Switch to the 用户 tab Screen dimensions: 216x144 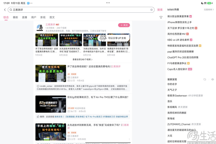point(34,17)
